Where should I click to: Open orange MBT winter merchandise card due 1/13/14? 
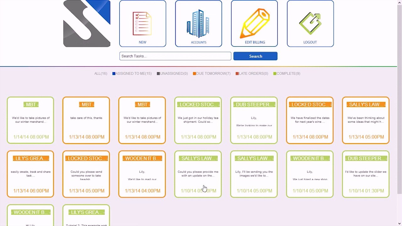click(x=142, y=120)
